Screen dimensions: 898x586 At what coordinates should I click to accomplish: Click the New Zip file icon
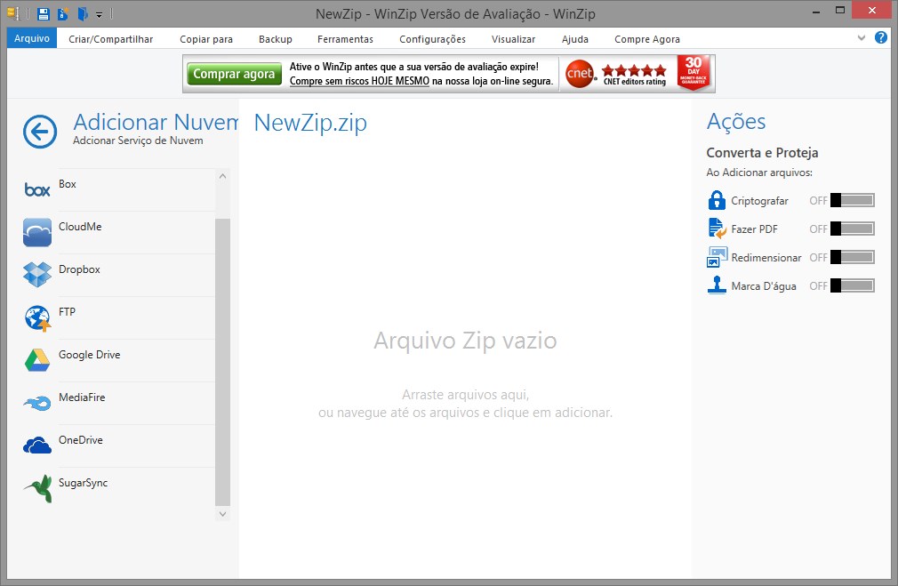click(63, 13)
